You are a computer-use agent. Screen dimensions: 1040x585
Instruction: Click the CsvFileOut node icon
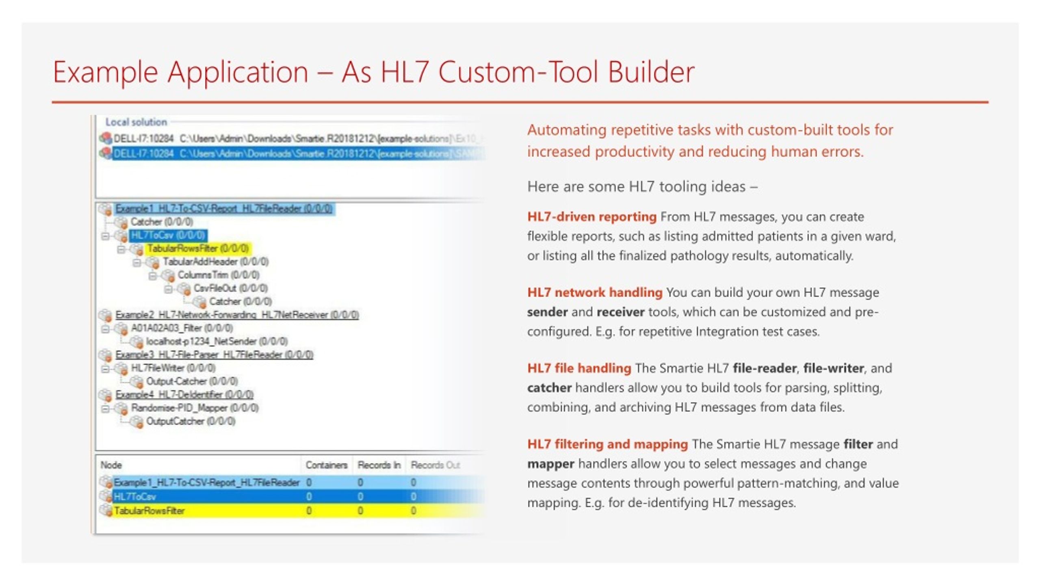pos(184,289)
